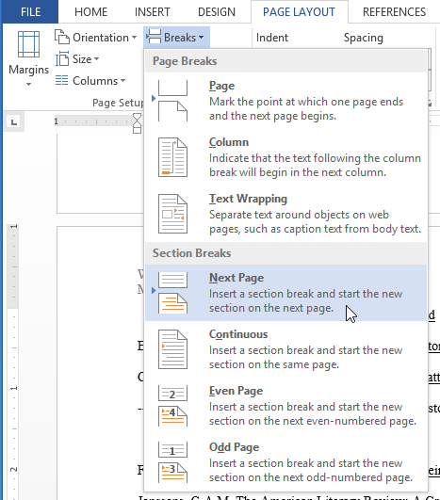Choose the Column break title
Viewport: 440px width, 500px height.
[x=229, y=142]
